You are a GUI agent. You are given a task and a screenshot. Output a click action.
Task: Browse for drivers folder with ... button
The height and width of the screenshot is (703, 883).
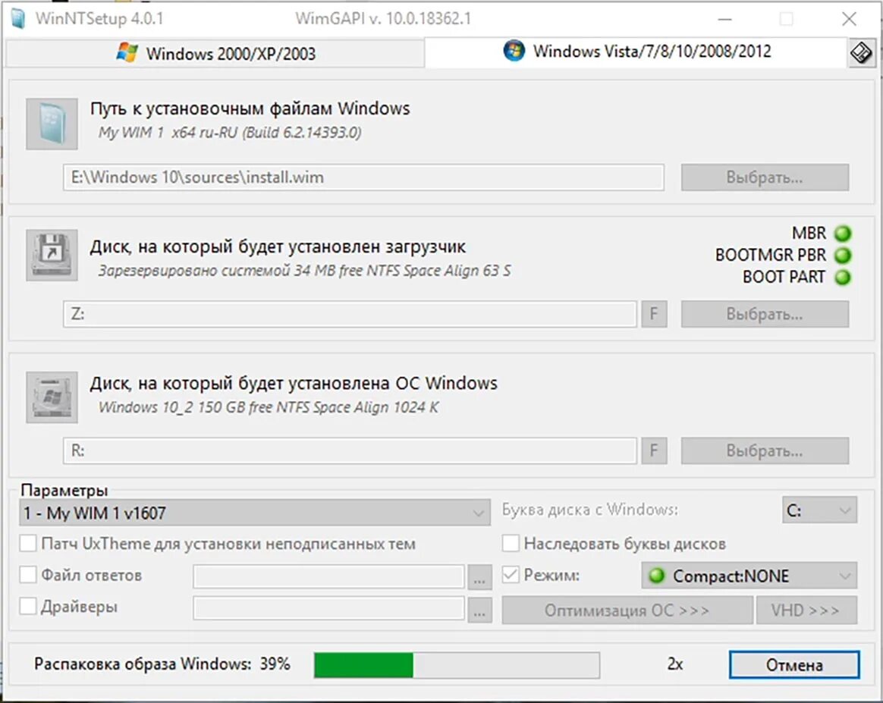coord(479,610)
